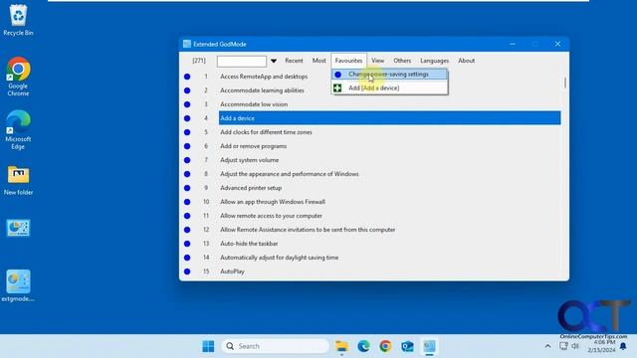Select Accommodate low vision

coord(254,104)
